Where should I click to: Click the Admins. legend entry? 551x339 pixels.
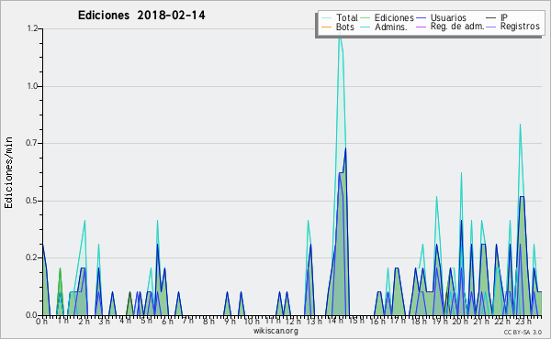pos(384,27)
